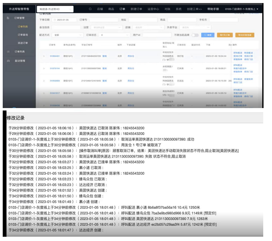This screenshot has height=241, width=272.
Task: Click the 导30天取消单 button
Action: pyautogui.click(x=245, y=35)
